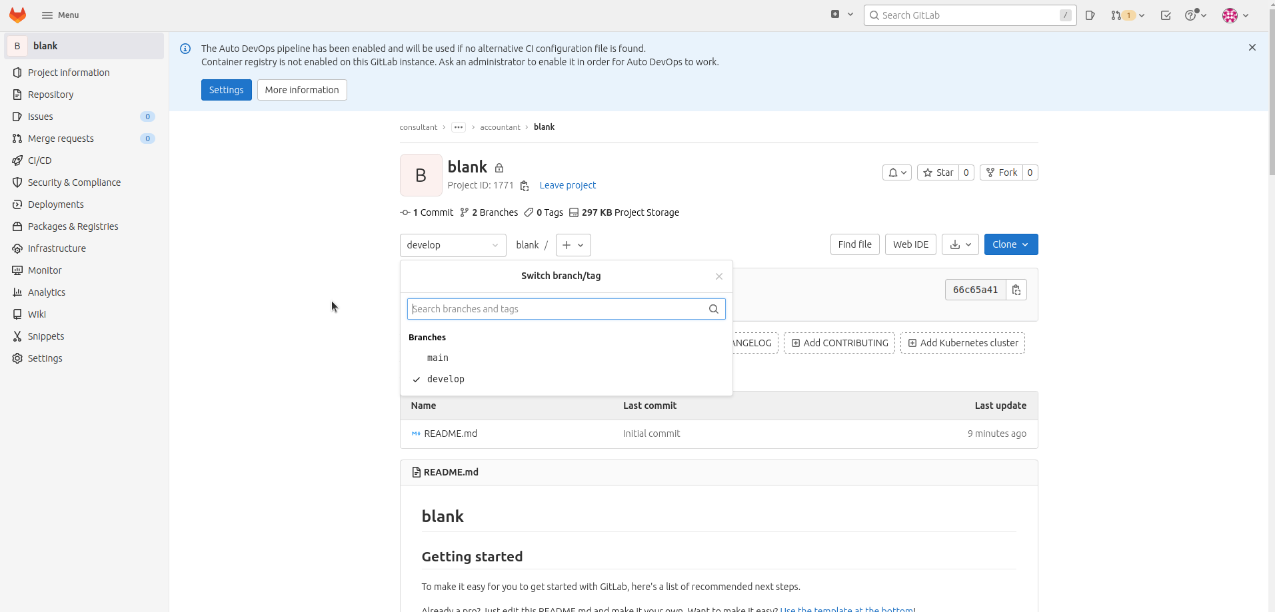Open the notification bell dropdown
1275x612 pixels.
tap(897, 172)
